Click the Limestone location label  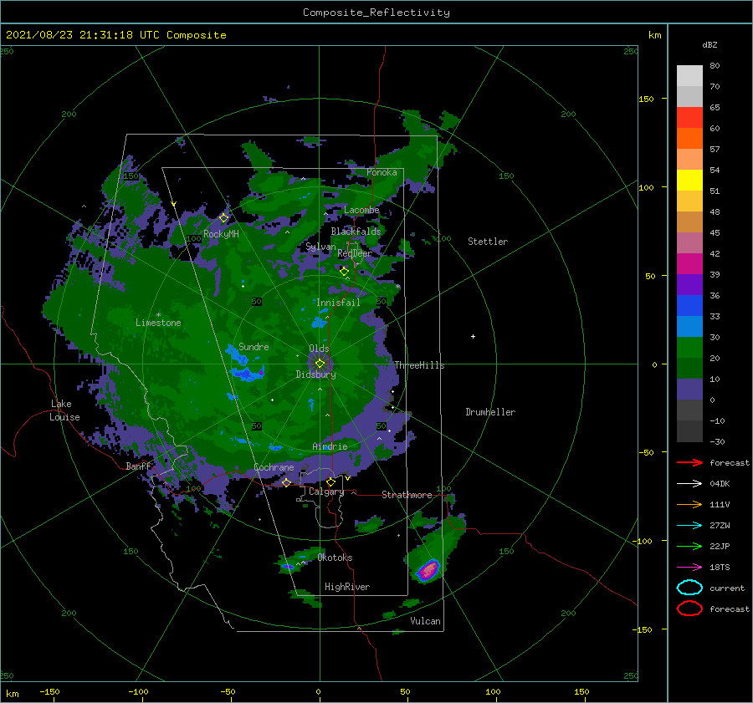[x=158, y=323]
